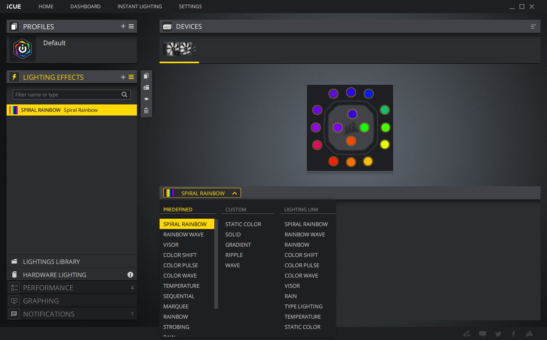Select the Default profile name
Screen dimensions: 547x340
tap(54, 43)
